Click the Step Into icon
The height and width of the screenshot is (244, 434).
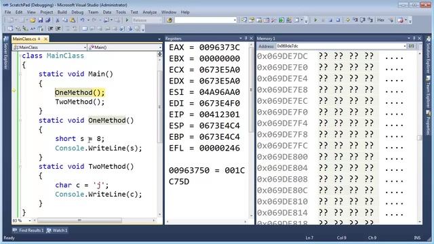355,20
